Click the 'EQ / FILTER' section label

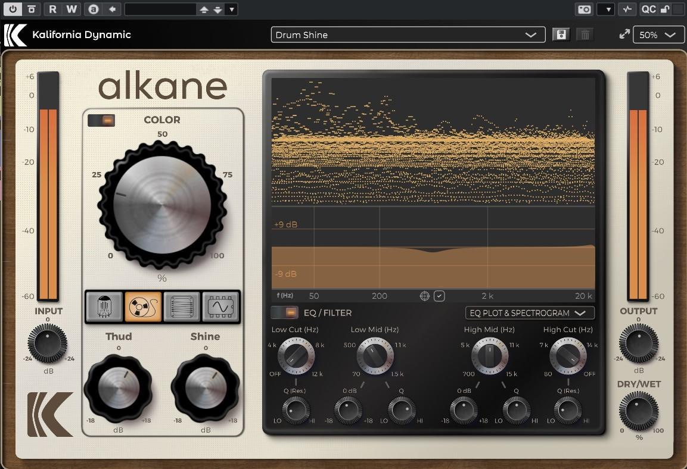tap(328, 313)
